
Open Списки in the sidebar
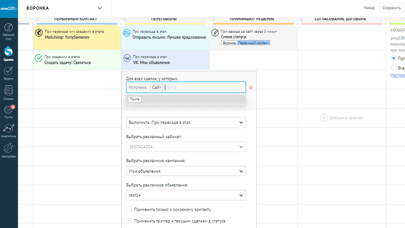click(8, 92)
